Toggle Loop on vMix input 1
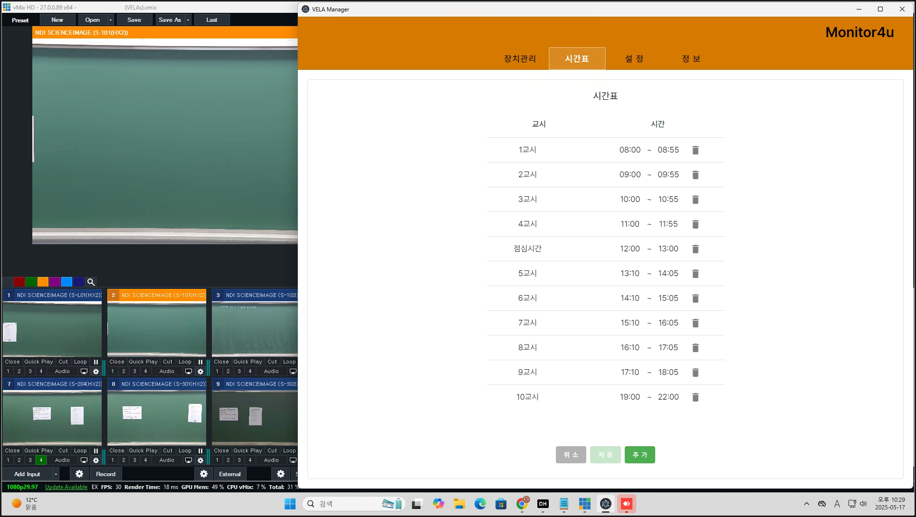The height and width of the screenshot is (517, 916). pyautogui.click(x=80, y=362)
